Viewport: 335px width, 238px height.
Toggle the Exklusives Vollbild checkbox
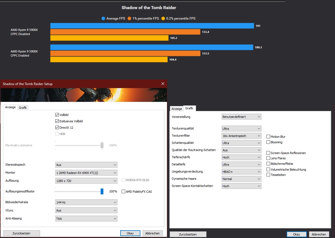[x=57, y=121]
